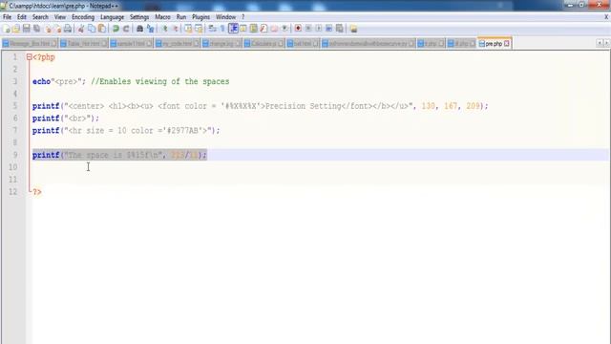
Task: Click the closing ?> tag
Action: click(37, 192)
